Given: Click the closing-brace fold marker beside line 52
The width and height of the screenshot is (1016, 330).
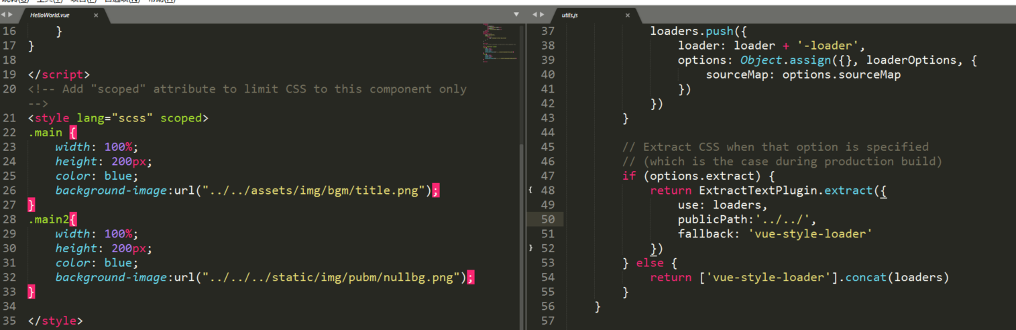Looking at the screenshot, I should pyautogui.click(x=530, y=248).
